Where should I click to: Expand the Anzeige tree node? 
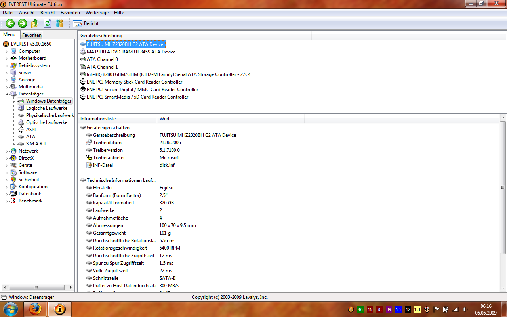point(6,80)
